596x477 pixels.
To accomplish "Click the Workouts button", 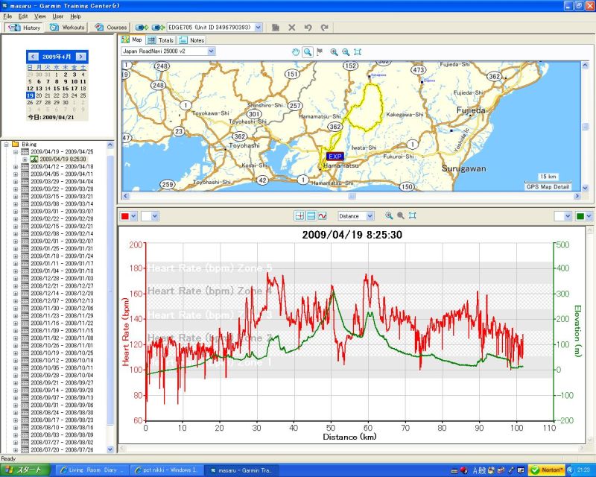I will coord(67,28).
